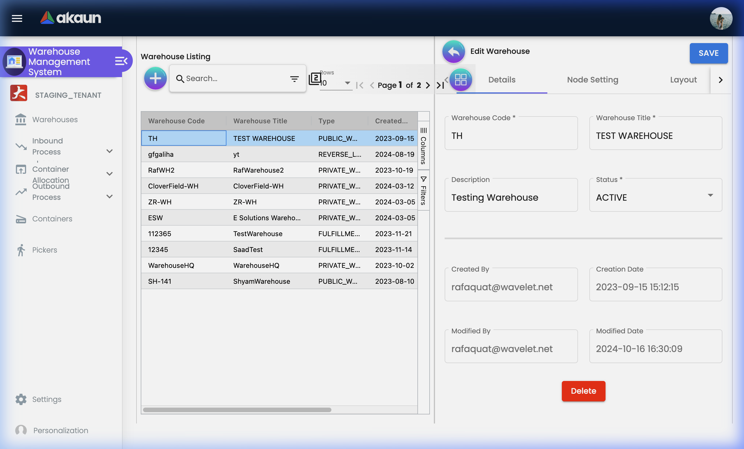Expand Outbound Process menu
Screen dimensions: 744x449
(x=110, y=196)
